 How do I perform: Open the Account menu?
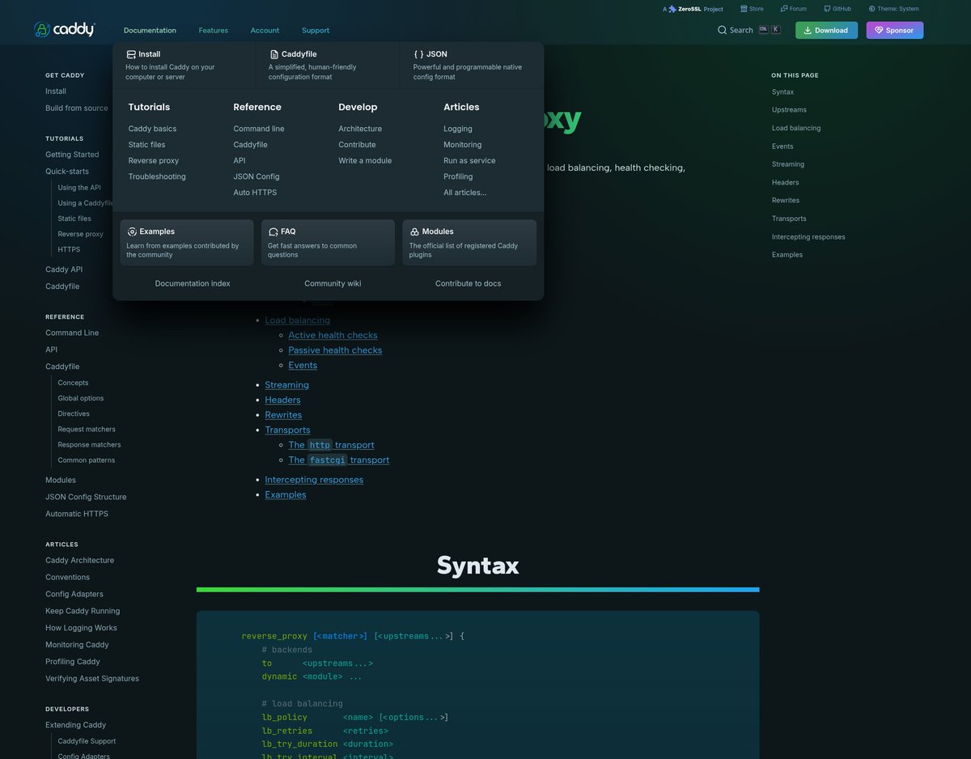[x=265, y=30]
